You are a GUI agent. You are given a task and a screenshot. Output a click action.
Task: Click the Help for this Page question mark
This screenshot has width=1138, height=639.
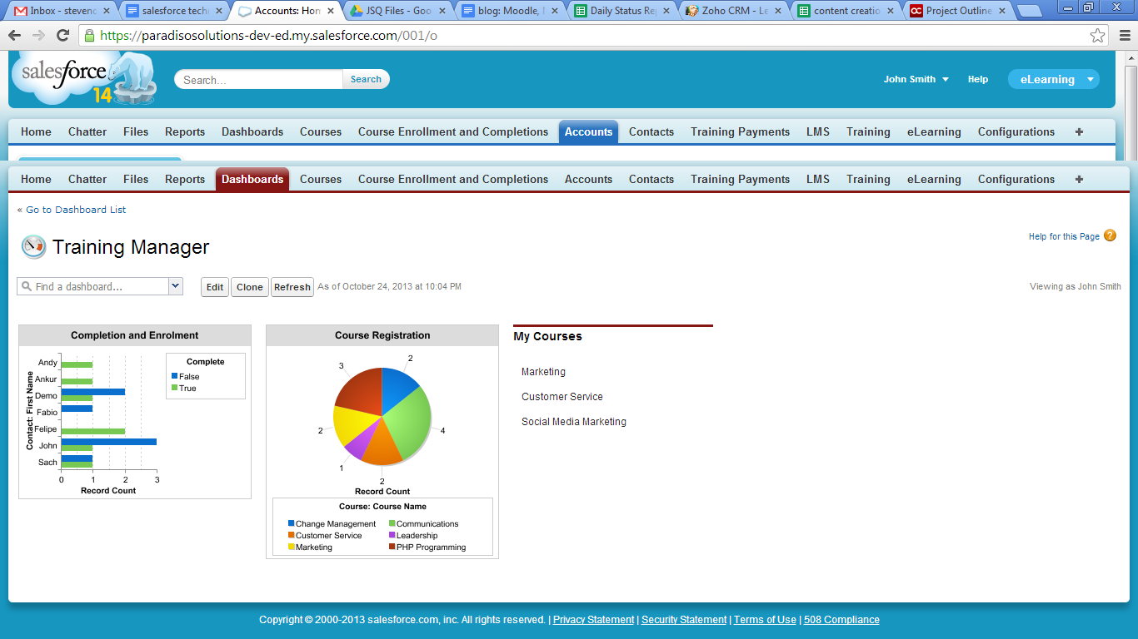pyautogui.click(x=1110, y=236)
